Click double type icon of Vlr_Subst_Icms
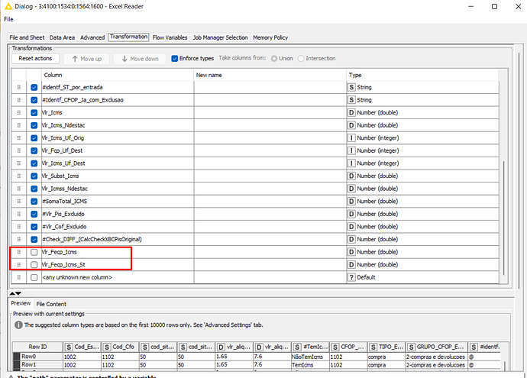The width and height of the screenshot is (527, 378). tap(351, 176)
